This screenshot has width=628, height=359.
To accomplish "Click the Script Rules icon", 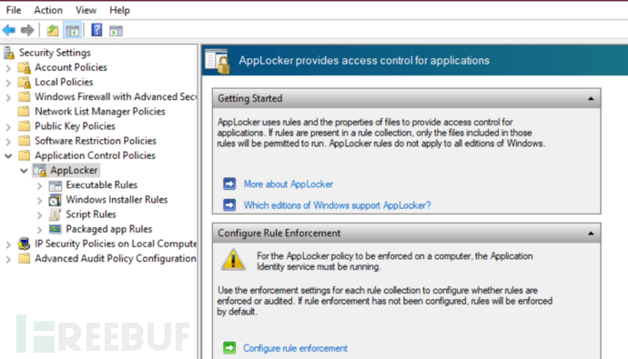I will click(55, 214).
